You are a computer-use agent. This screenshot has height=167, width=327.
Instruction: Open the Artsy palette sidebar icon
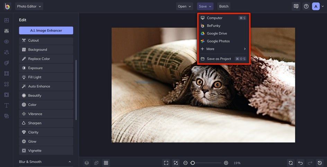tap(7, 63)
